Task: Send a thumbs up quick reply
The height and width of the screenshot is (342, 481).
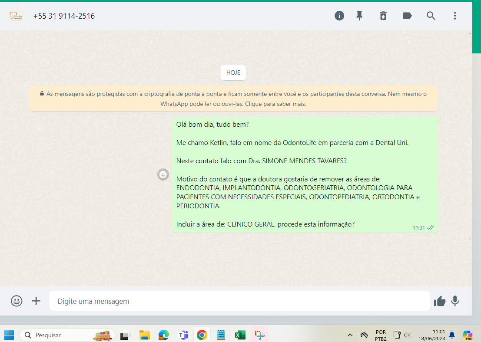Action: click(x=440, y=301)
